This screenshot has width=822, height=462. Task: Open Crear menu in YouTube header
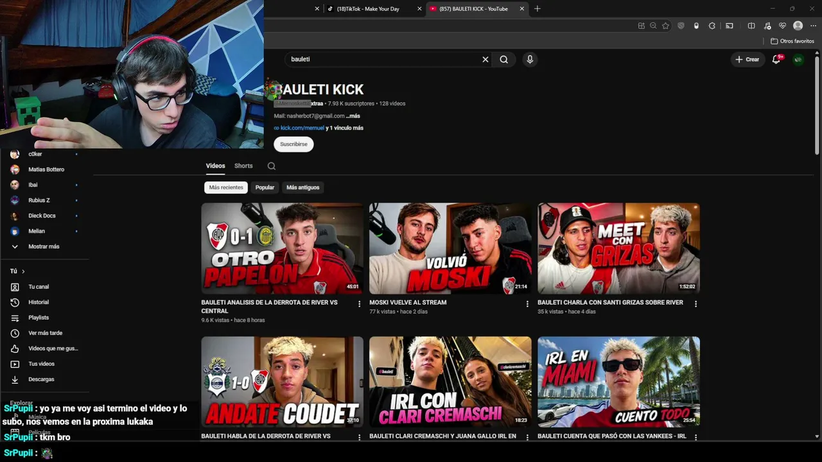[748, 59]
